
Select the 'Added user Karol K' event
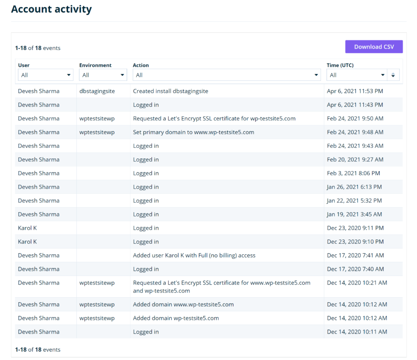tap(194, 255)
